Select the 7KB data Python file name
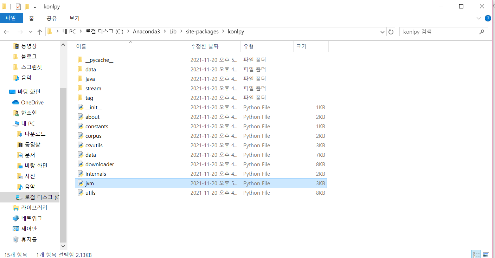The height and width of the screenshot is (258, 495). pos(91,155)
